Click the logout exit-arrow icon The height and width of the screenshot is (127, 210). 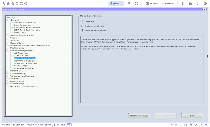(x=206, y=4)
